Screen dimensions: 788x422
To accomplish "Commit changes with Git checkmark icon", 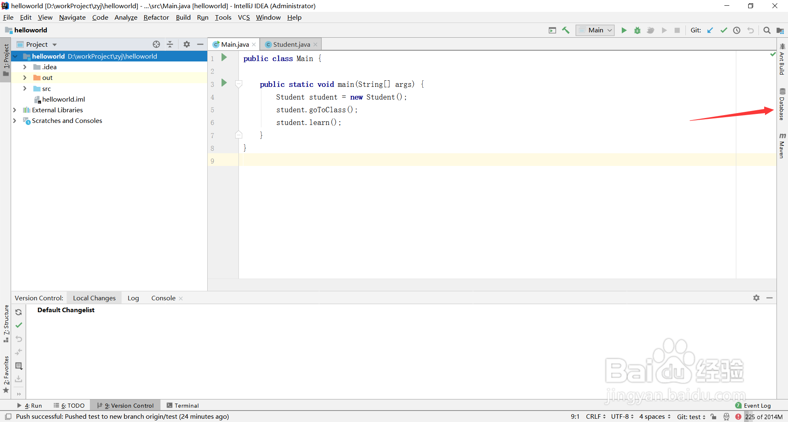I will 724,30.
